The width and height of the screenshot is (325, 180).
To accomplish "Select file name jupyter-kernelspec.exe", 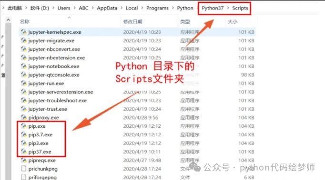I will click(x=55, y=32).
